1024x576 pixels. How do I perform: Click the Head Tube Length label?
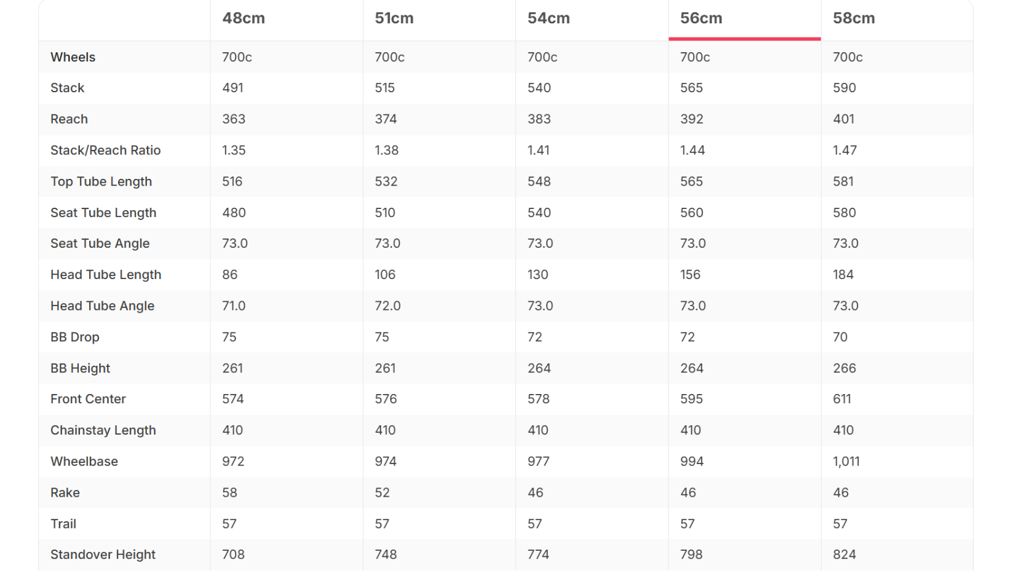point(106,275)
